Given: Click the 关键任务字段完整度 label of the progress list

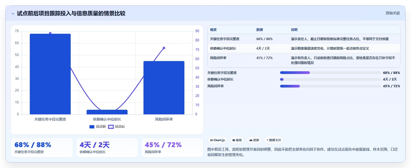Looking at the screenshot, I should tap(222, 73).
